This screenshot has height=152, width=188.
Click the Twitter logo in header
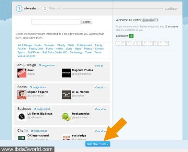(x=171, y=9)
